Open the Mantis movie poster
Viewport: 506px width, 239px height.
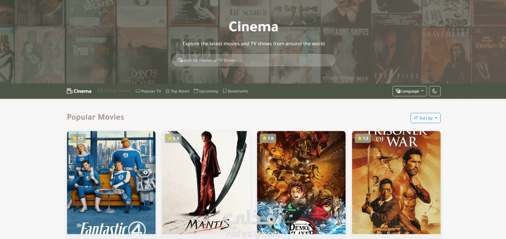click(206, 183)
